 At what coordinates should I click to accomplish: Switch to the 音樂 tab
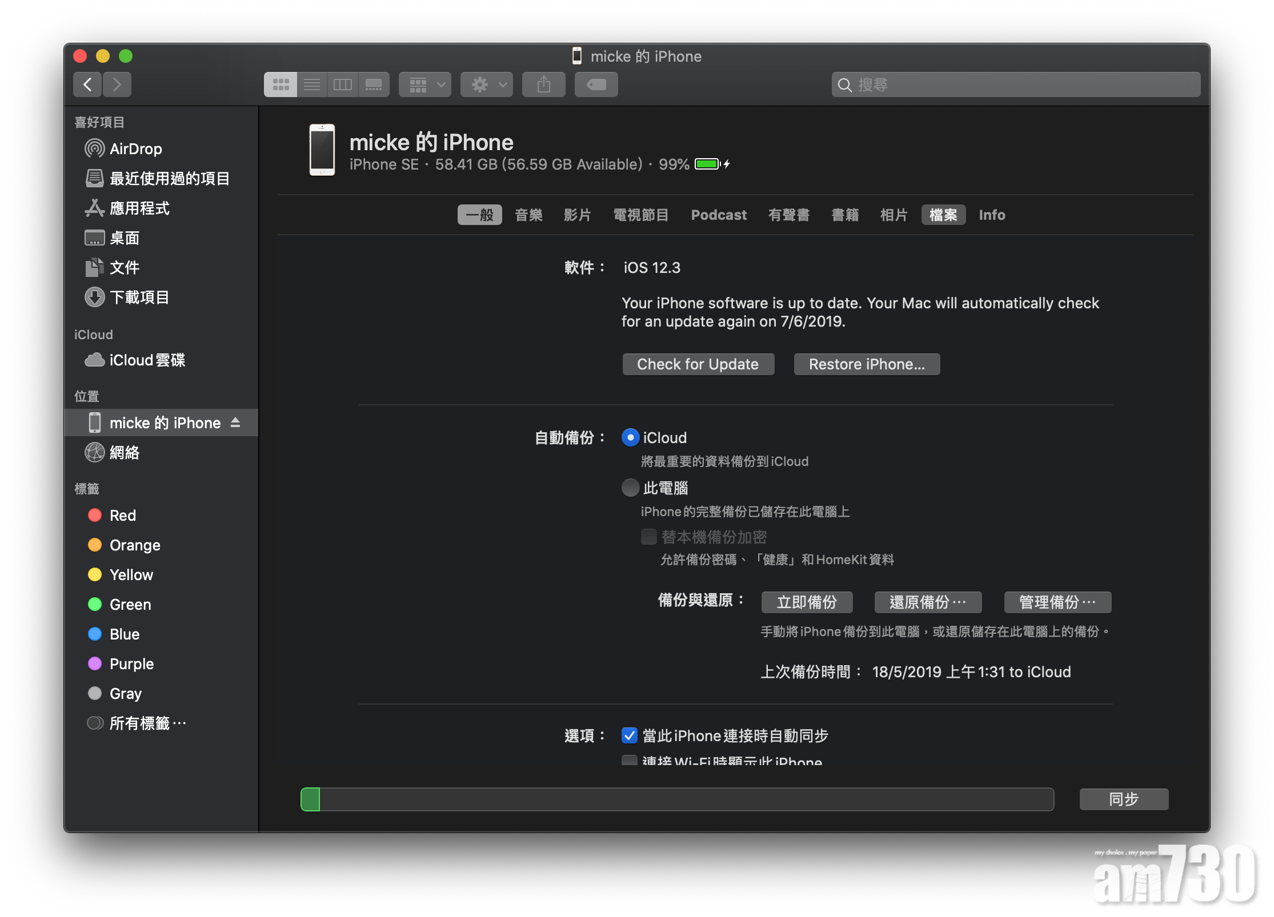tap(528, 215)
